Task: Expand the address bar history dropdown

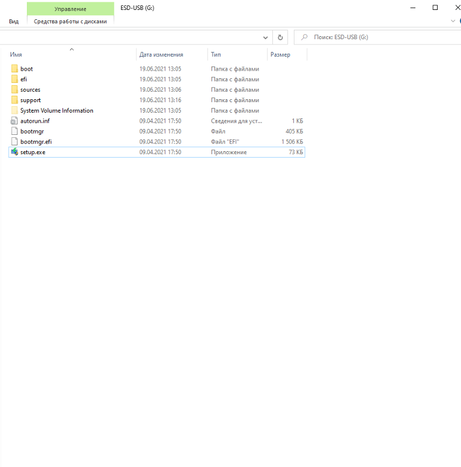Action: pos(265,37)
